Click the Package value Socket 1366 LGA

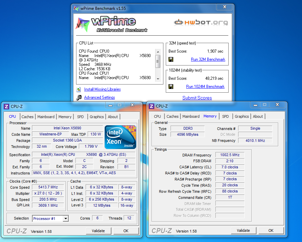pos(67,140)
